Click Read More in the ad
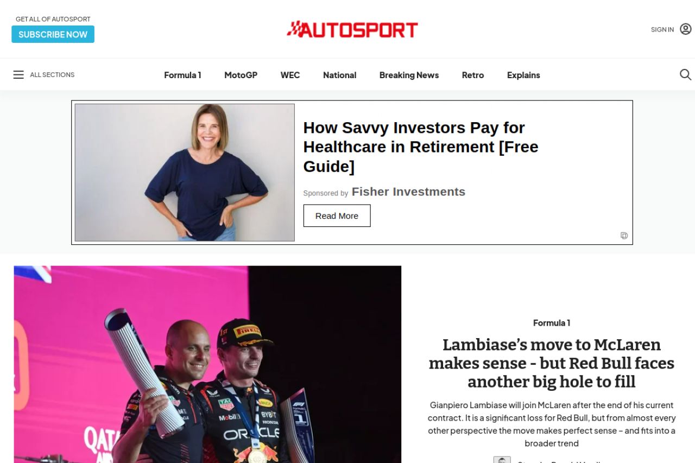Screen dimensions: 695x463 [337, 215]
